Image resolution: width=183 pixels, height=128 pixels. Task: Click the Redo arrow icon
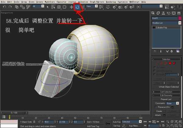pos(10,7)
